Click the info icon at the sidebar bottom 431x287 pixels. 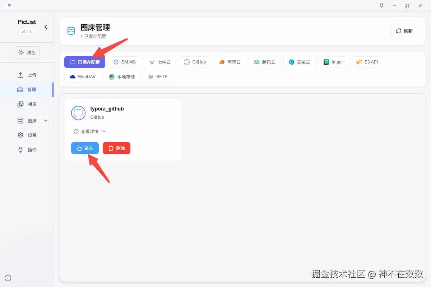[8, 278]
